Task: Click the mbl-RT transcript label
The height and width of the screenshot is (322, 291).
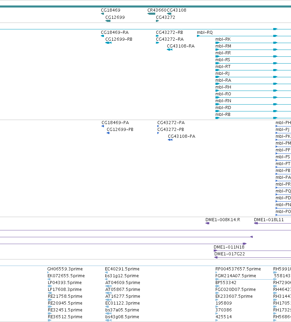Action: (223, 67)
